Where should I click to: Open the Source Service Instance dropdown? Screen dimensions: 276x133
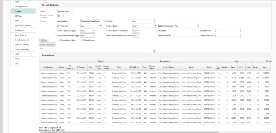(136, 31)
